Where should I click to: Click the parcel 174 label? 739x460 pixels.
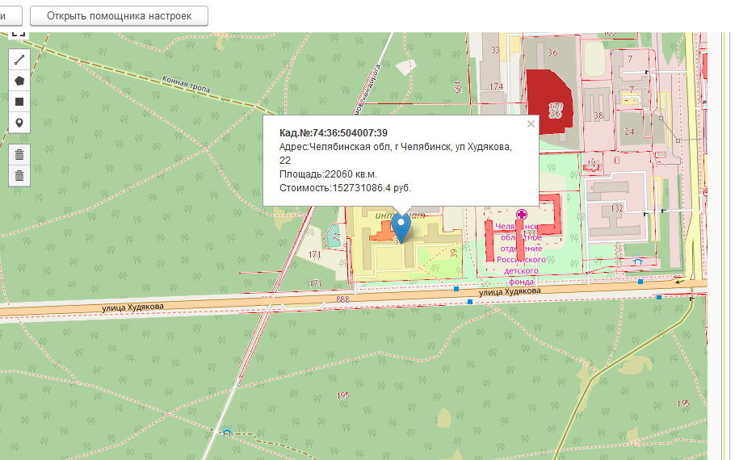click(496, 86)
